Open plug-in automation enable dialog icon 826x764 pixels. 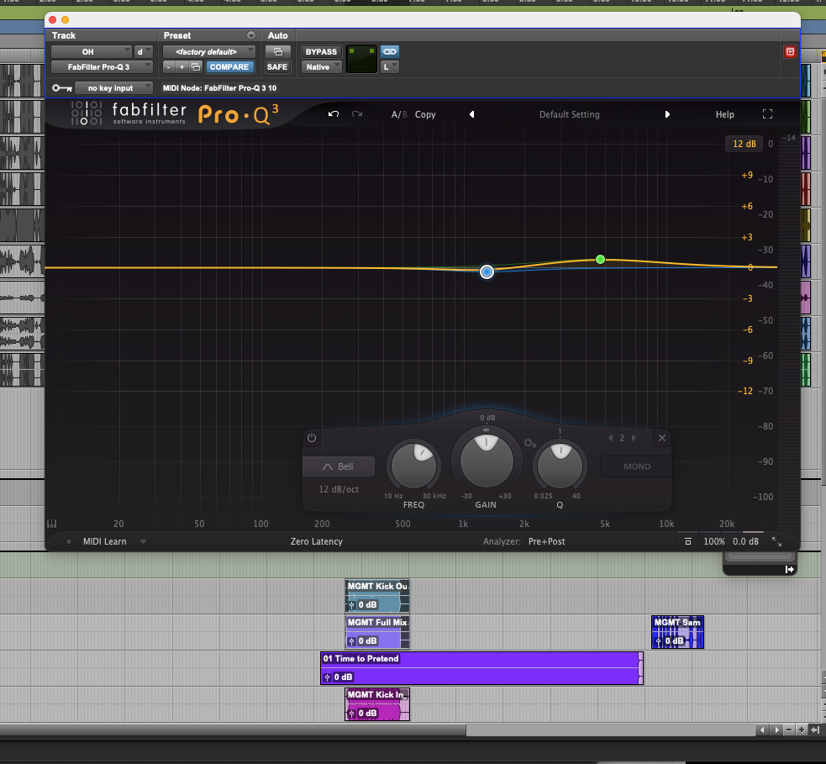[277, 51]
